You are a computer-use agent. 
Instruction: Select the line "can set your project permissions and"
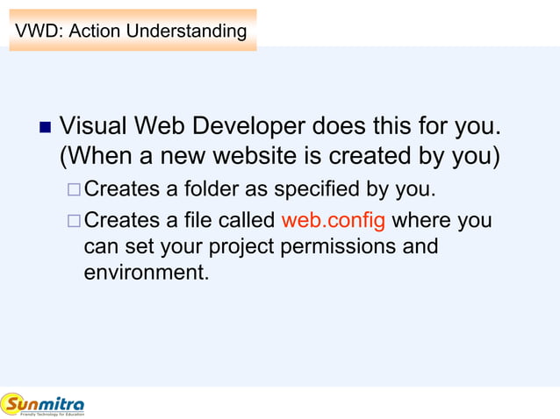coord(261,247)
